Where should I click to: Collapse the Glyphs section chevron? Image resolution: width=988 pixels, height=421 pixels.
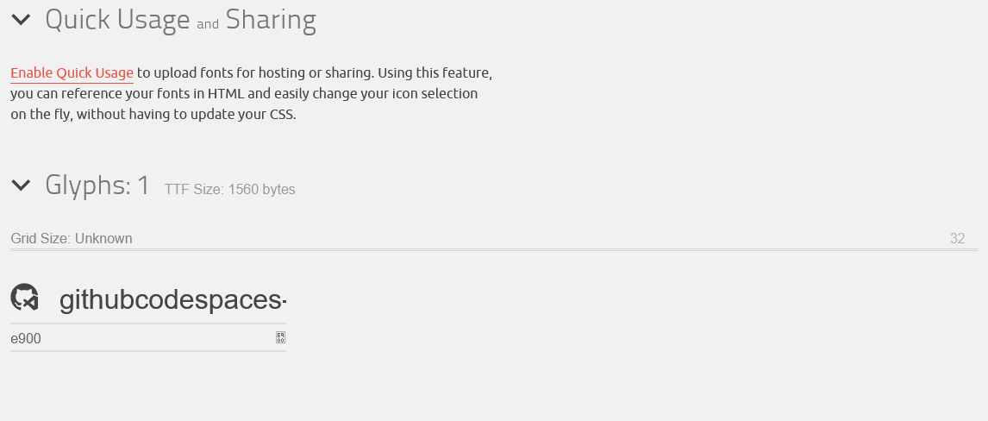pos(21,185)
